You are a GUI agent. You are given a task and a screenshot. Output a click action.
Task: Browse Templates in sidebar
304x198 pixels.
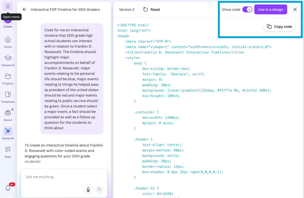click(8, 97)
